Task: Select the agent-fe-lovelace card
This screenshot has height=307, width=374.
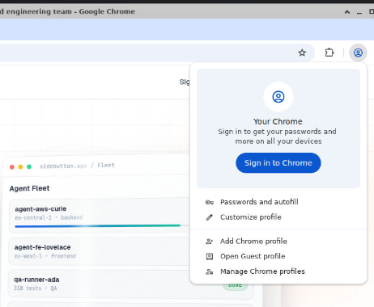Action: click(100, 251)
